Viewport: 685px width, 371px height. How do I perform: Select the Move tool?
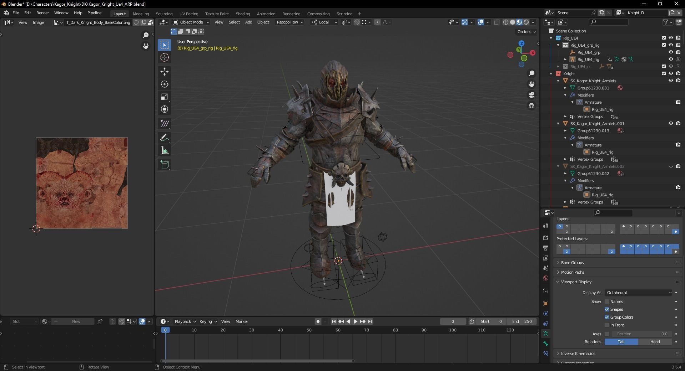(165, 72)
